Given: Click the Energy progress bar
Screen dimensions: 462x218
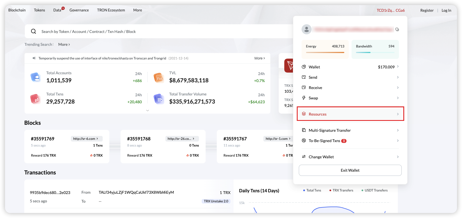Looking at the screenshot, I should [325, 52].
